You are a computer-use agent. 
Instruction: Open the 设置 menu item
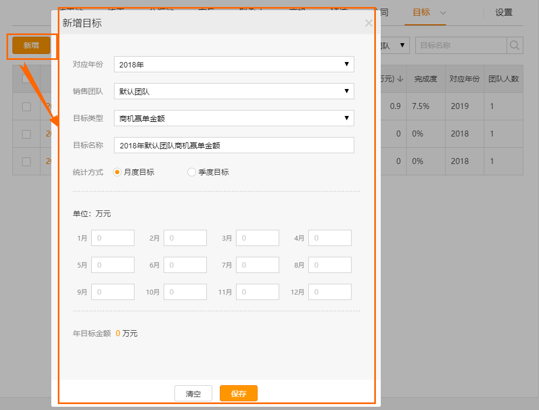pos(503,13)
